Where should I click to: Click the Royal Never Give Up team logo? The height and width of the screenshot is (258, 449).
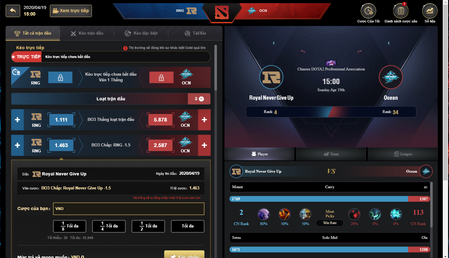pos(271,77)
